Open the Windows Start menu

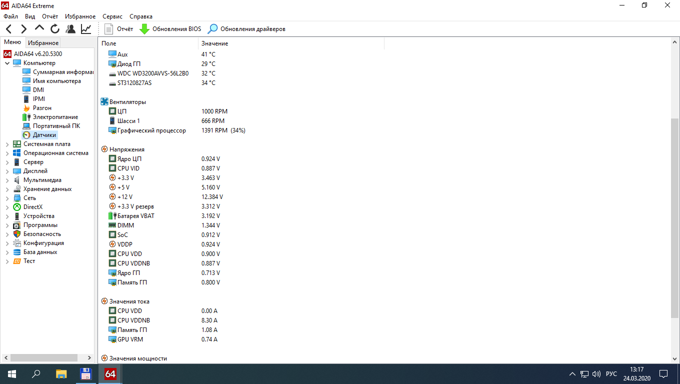coord(12,373)
